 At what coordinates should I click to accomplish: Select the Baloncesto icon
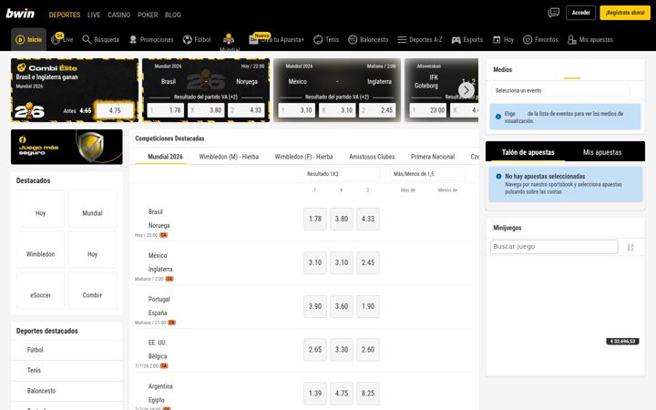[353, 40]
